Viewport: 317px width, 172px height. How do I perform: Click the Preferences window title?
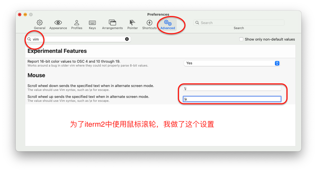(158, 14)
